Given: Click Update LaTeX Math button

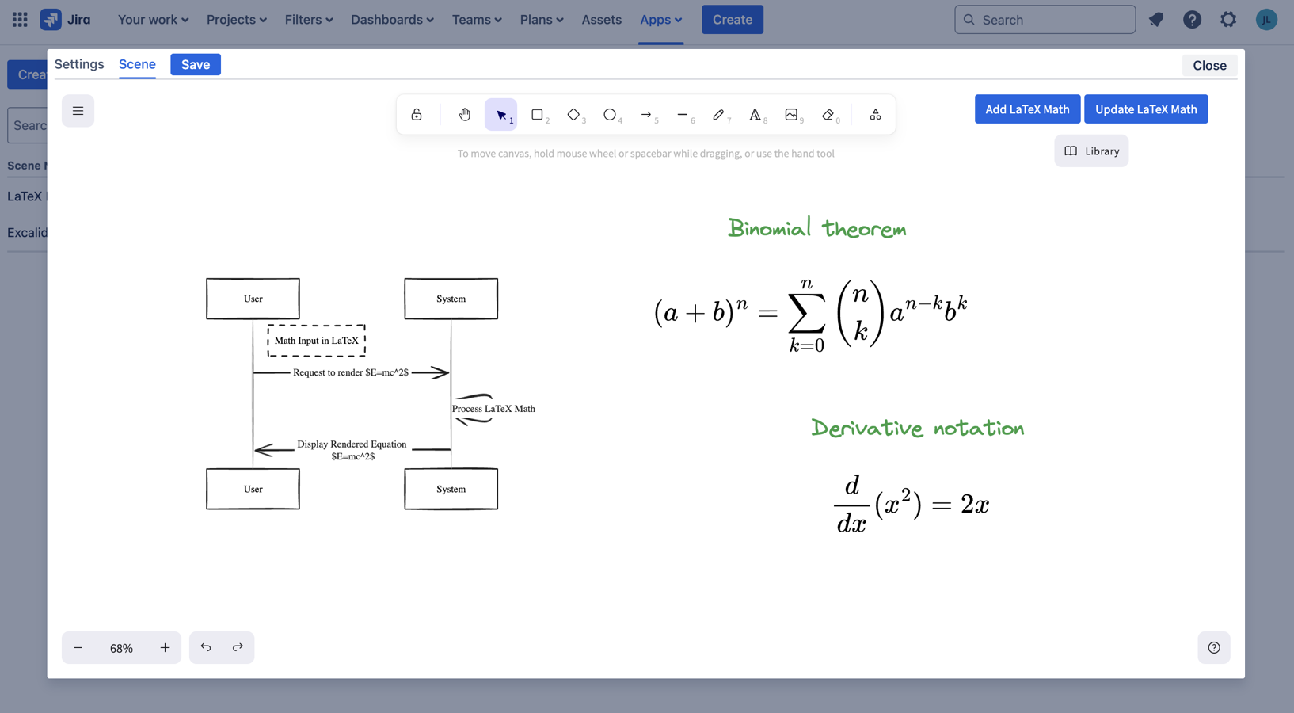Looking at the screenshot, I should tap(1146, 109).
